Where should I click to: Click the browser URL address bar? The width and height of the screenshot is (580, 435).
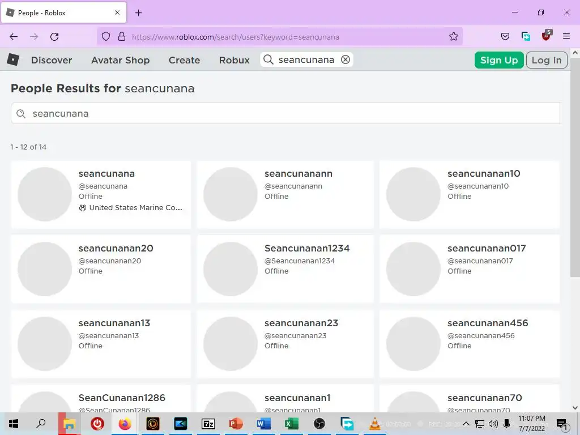[280, 37]
